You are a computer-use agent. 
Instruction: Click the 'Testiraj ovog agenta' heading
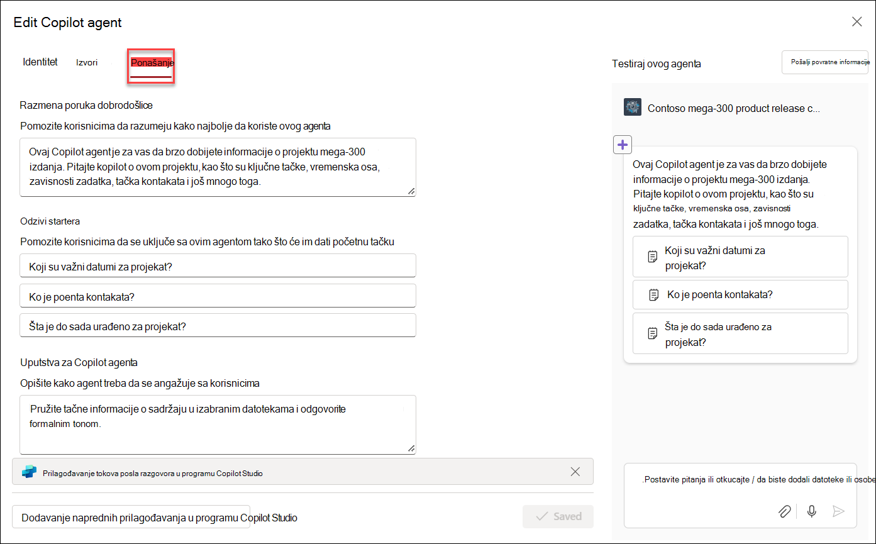point(656,64)
